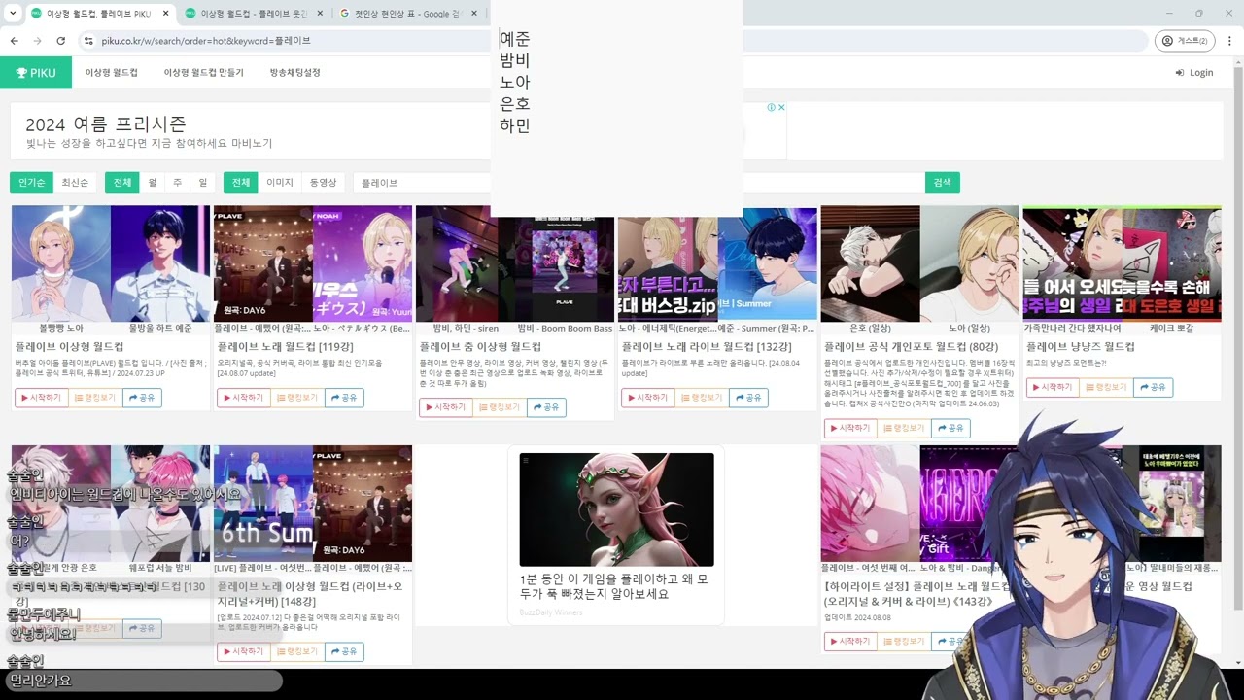
Task: Open 방송채팅설정 nav item
Action: pos(295,73)
